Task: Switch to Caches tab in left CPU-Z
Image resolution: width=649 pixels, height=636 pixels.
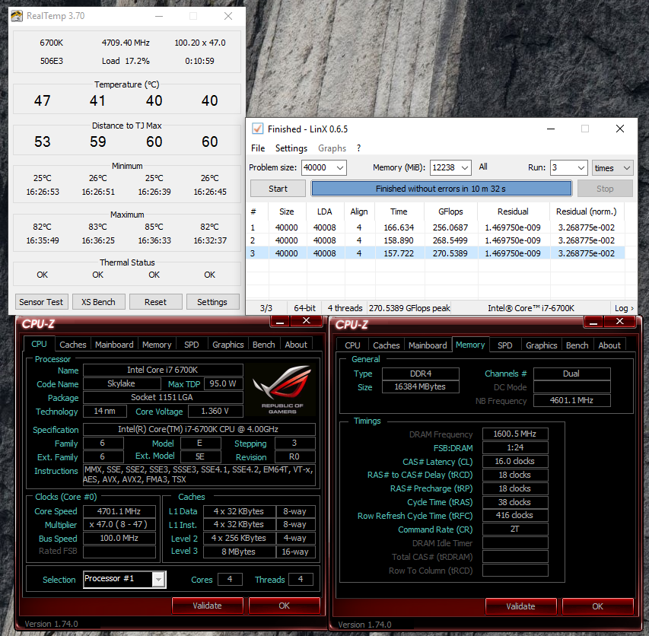Action: click(72, 345)
